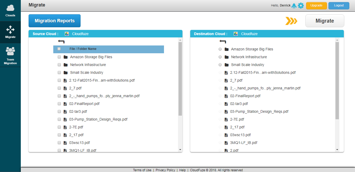This screenshot has width=355, height=172.
Task: Click the File / Folder Name column header
Action: pos(83,49)
